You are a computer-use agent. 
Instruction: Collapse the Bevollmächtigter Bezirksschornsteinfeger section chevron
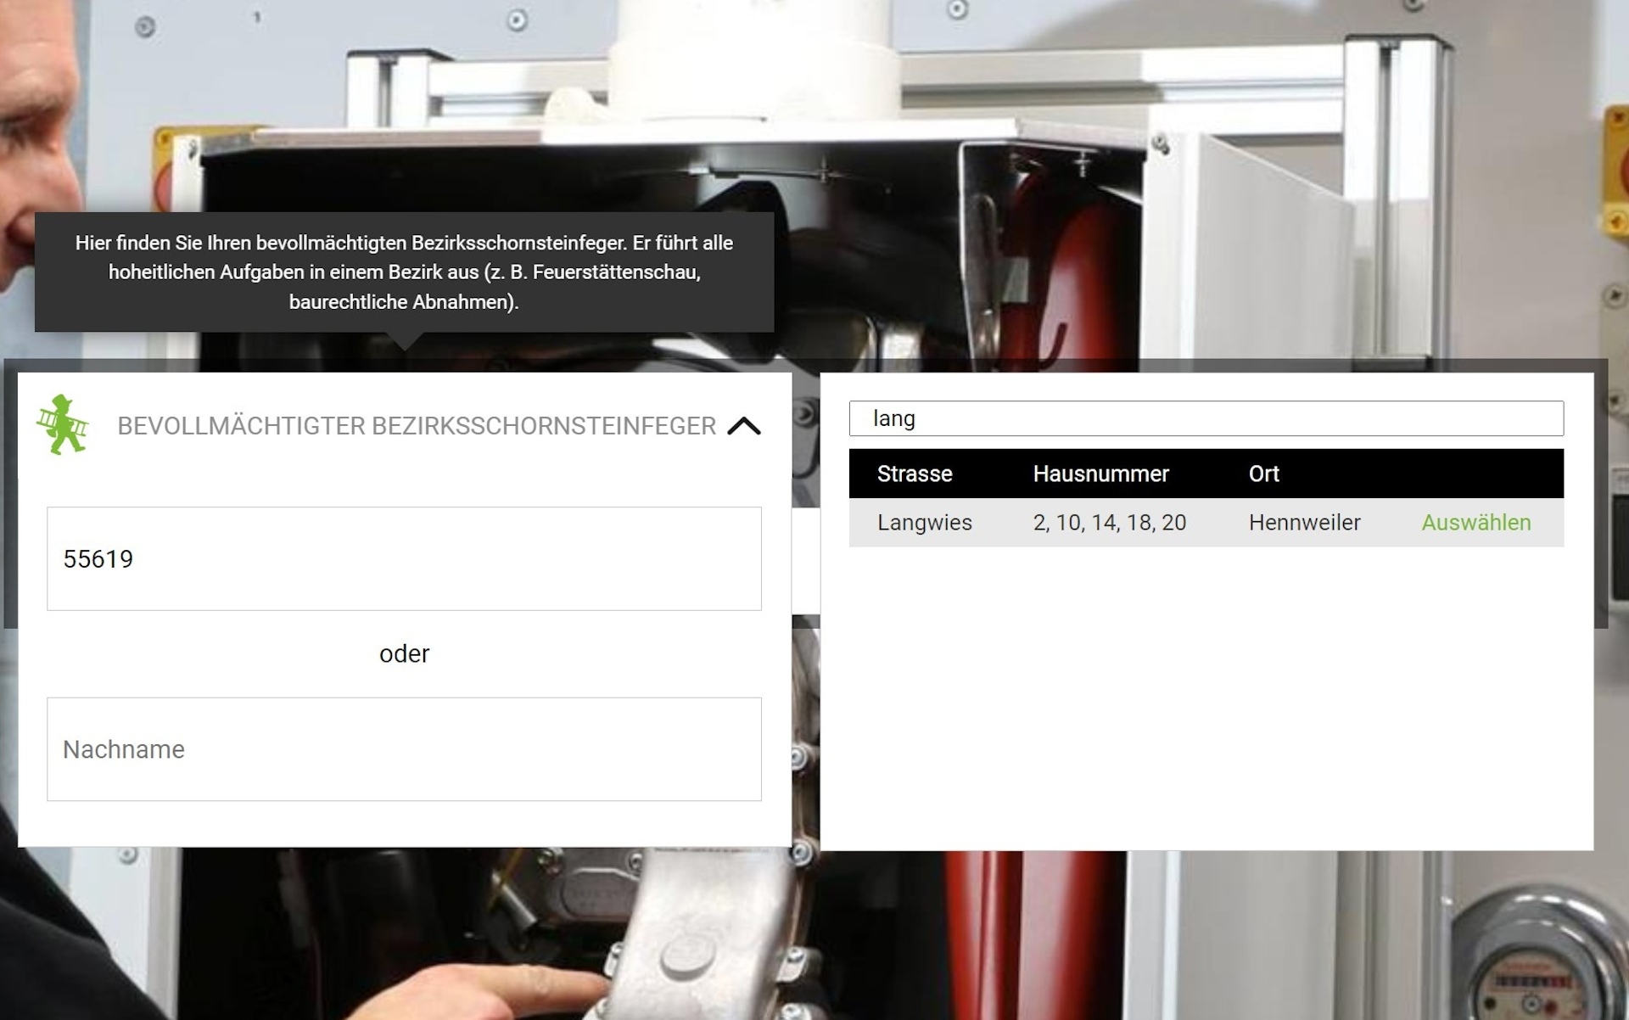[x=744, y=426]
